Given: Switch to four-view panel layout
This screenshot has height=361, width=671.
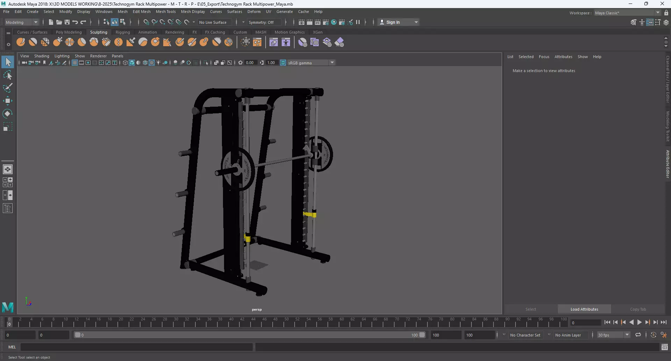Looking at the screenshot, I should (8, 182).
